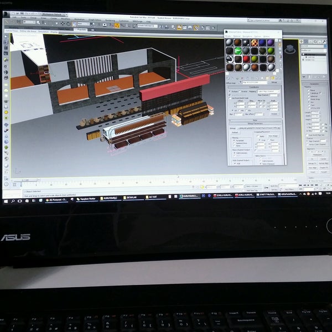Toggle Real-World Map Size checkbox
Viewport: 332px width, 332px height.
tap(307, 135)
